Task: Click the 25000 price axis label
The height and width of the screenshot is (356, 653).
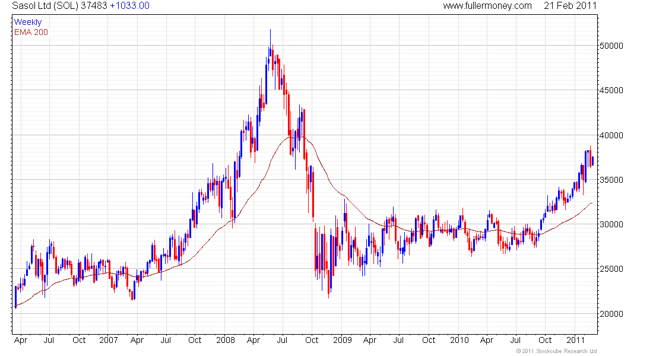Action: click(x=611, y=269)
